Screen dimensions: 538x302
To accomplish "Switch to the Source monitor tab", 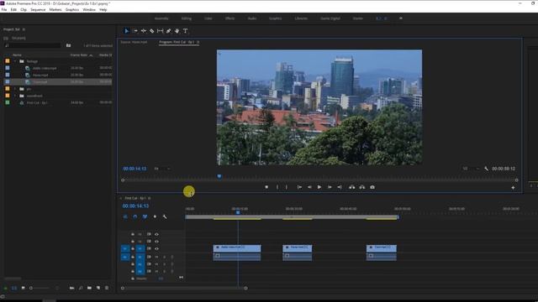I will pyautogui.click(x=134, y=42).
